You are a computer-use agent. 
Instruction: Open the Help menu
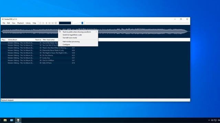click(34, 23)
